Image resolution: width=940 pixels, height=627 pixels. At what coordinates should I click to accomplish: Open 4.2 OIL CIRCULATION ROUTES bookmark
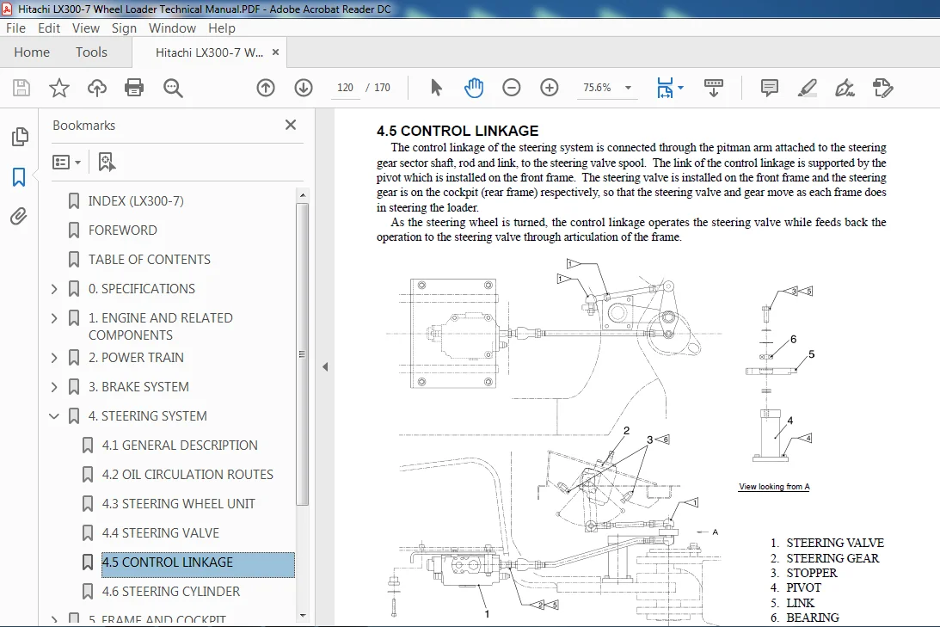tap(187, 475)
